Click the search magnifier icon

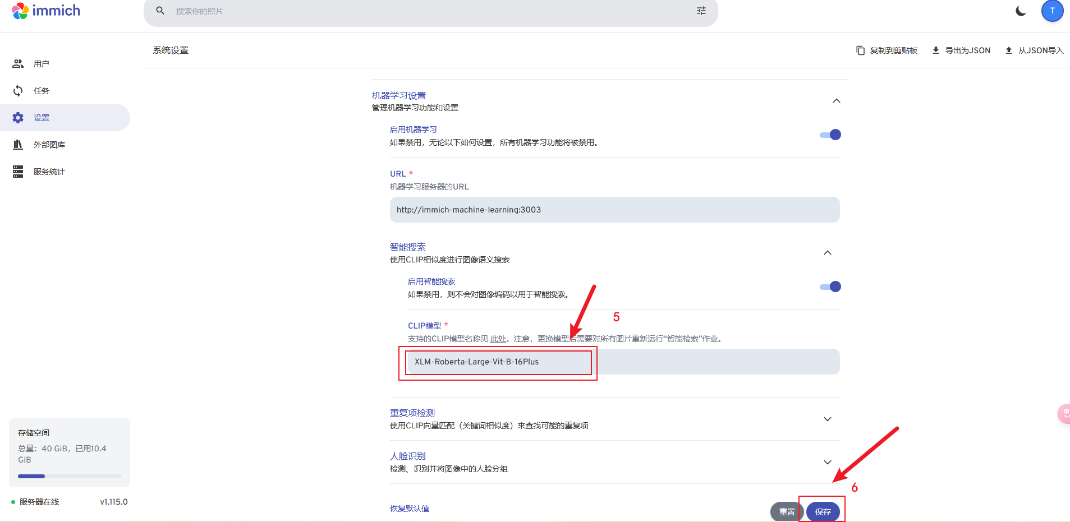pyautogui.click(x=160, y=11)
